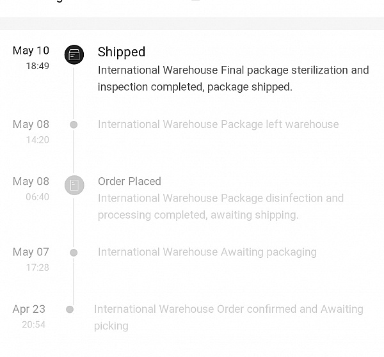
Task: Open Order confirmed and Awaiting picking entry
Action: point(228,317)
